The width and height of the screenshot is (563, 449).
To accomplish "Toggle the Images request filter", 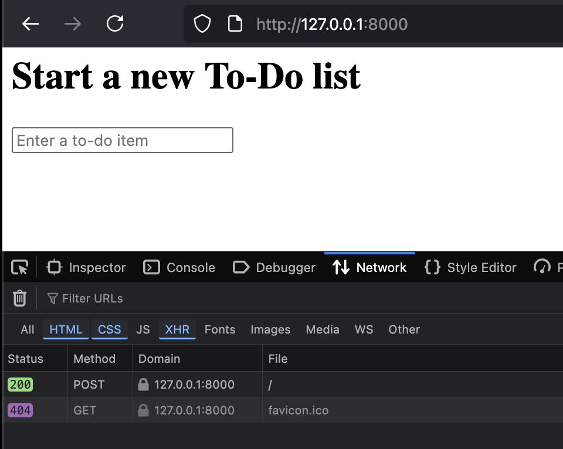I will (270, 329).
